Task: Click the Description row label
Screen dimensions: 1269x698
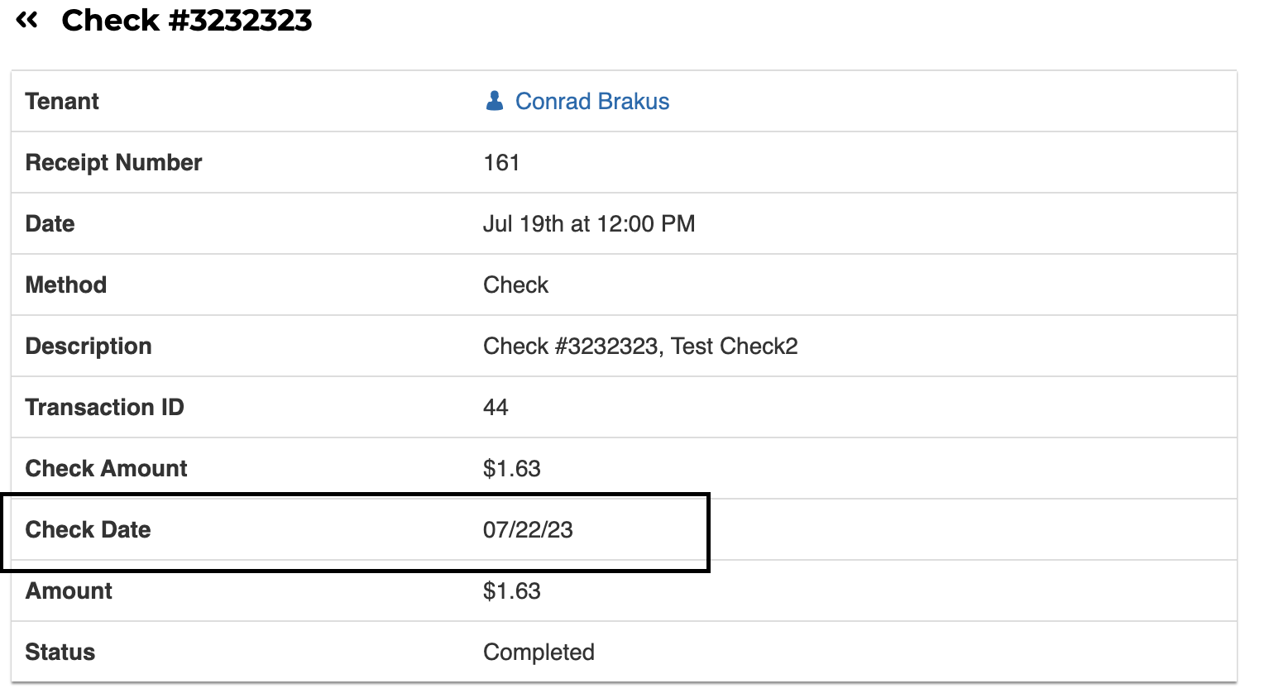Action: coord(89,346)
